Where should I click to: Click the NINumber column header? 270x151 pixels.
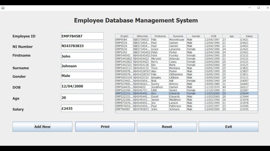tap(142, 36)
